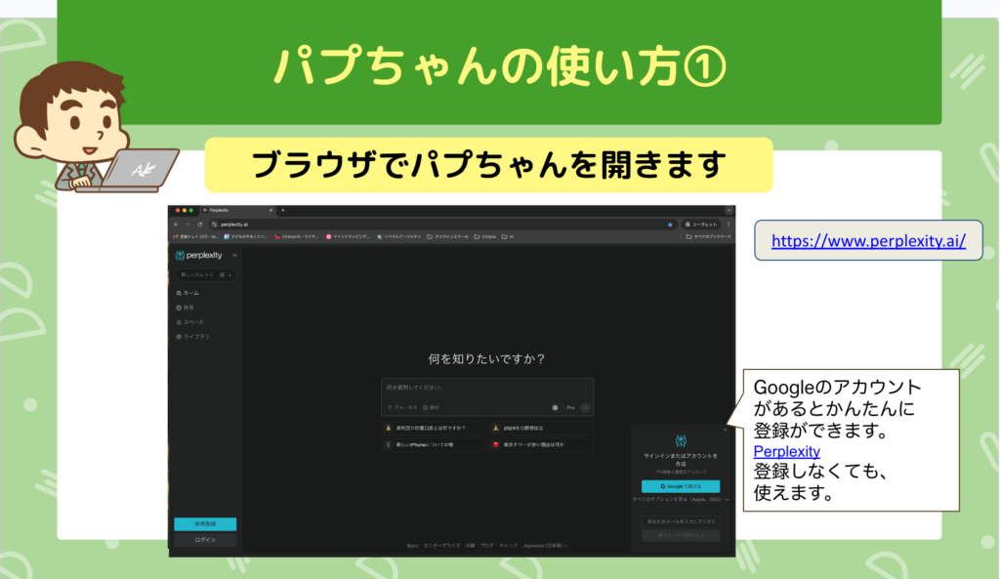Open the Corpus bookmark folder

click(x=484, y=236)
